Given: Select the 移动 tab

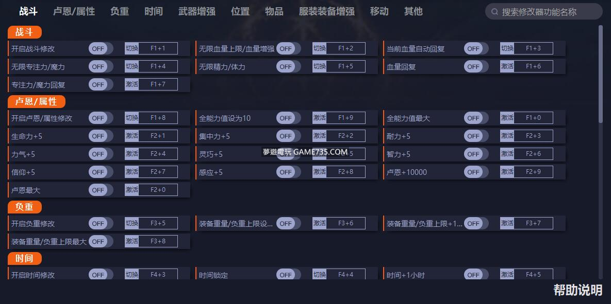Looking at the screenshot, I should pyautogui.click(x=379, y=11).
